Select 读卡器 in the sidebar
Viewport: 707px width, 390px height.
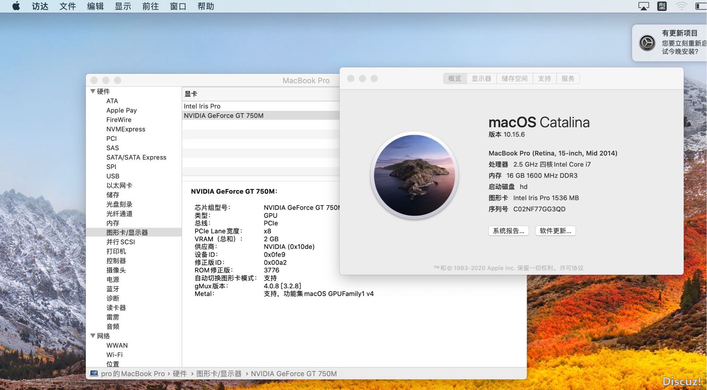point(116,308)
